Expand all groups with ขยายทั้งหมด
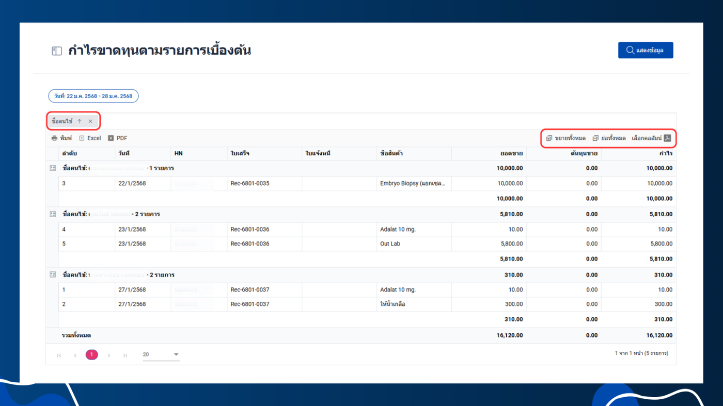This screenshot has width=723, height=406. (566, 138)
